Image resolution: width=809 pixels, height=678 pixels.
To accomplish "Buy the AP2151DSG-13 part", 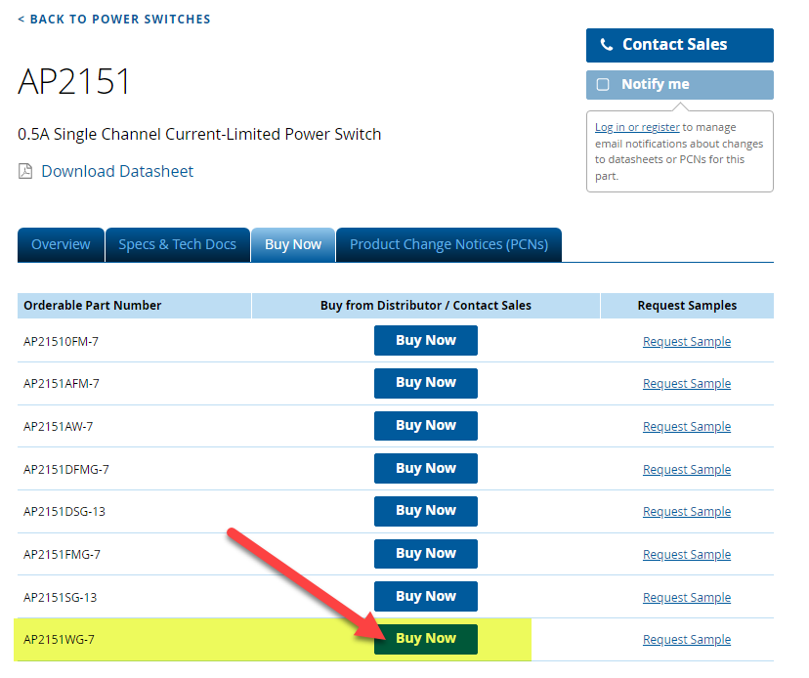I will pos(425,511).
